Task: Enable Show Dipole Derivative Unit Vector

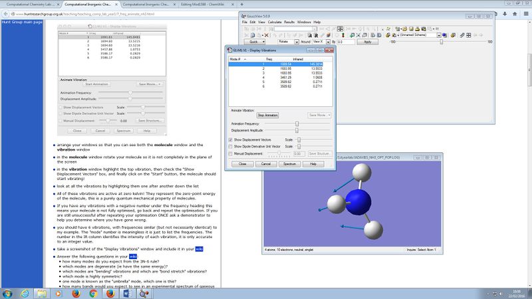Action: (x=230, y=146)
